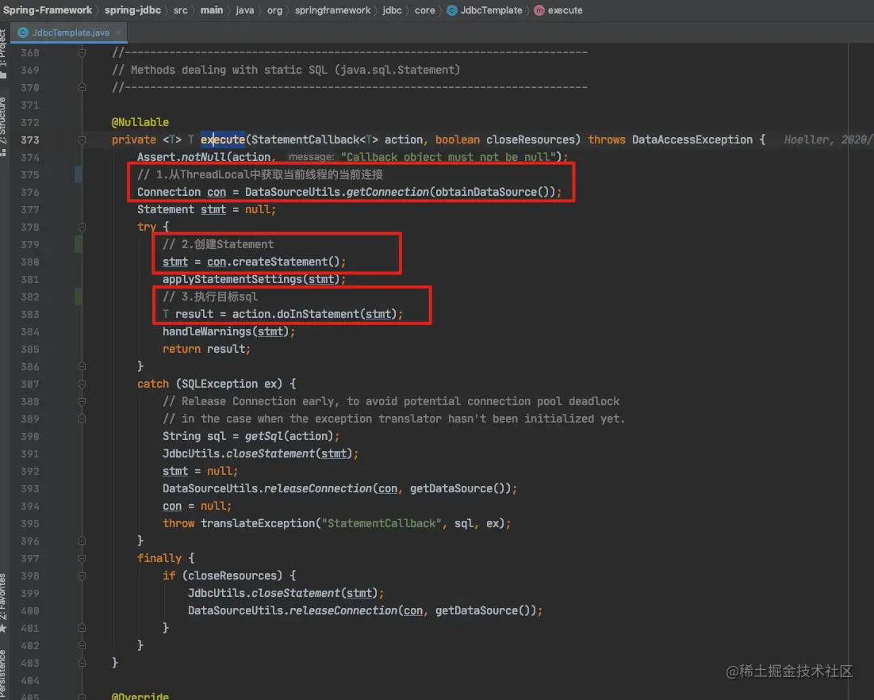Select the JdbcTemplate.java editor tab
874x700 pixels.
click(69, 33)
